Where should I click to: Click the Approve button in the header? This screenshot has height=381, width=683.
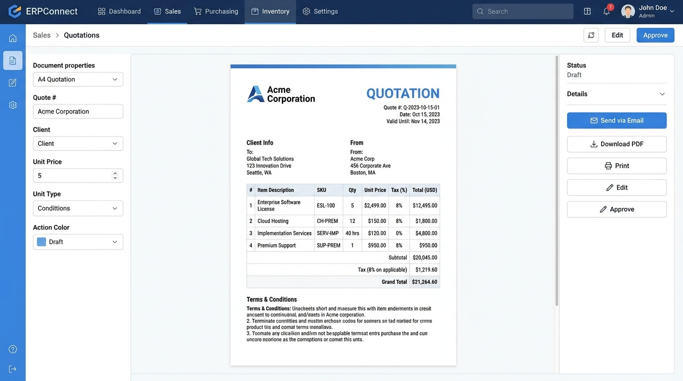point(655,35)
